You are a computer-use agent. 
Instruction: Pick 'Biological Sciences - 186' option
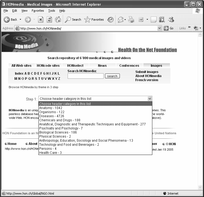tap(95, 132)
